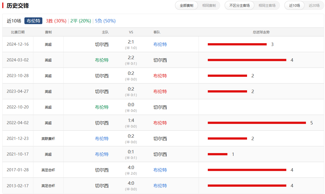Click 英联赛杯 competition in 2021-12-23 row
The height and width of the screenshot is (194, 325).
coord(48,138)
